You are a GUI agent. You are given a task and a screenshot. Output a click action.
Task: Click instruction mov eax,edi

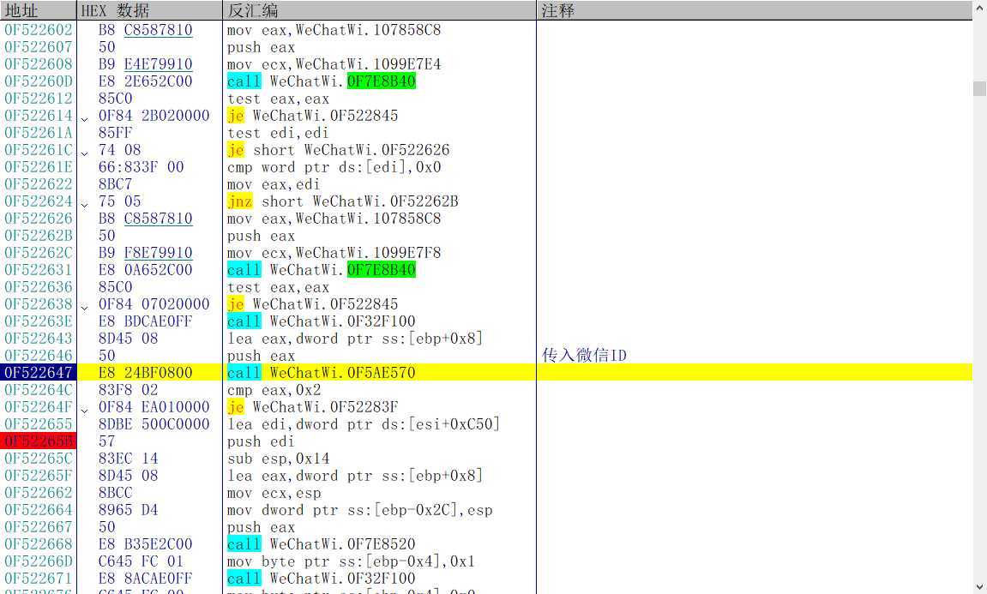coord(274,184)
